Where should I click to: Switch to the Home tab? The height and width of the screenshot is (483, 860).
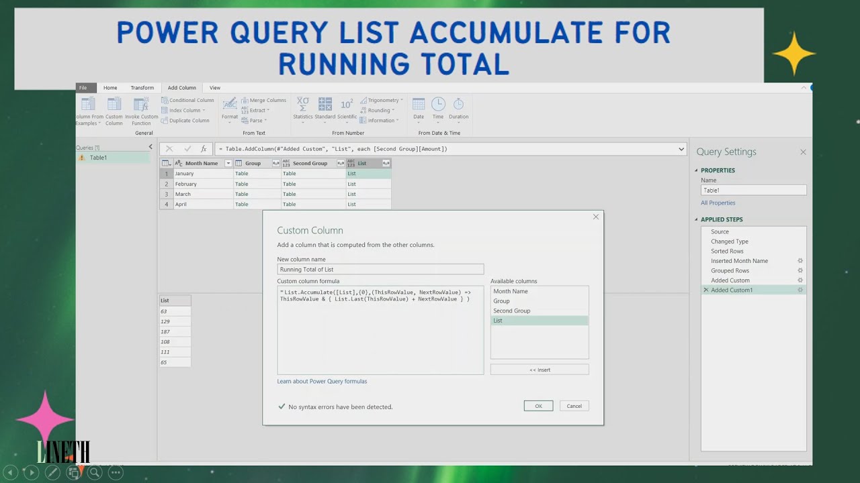point(110,88)
